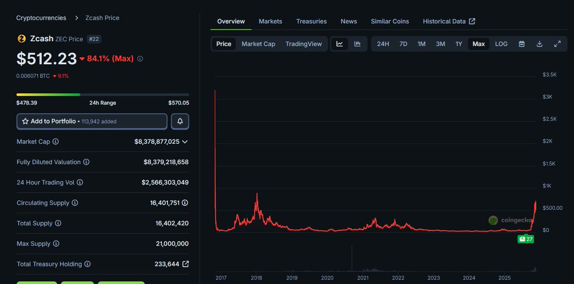Open the calendar date range picker
This screenshot has height=284, width=574.
[522, 44]
